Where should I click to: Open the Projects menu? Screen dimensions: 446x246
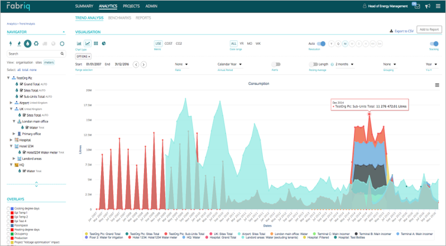(x=131, y=6)
